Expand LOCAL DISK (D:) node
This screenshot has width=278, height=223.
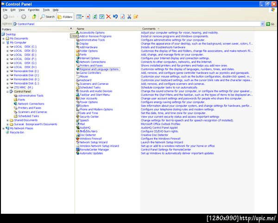point(7,51)
